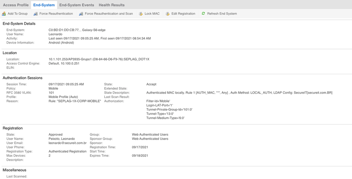Click the Filter-Id='Mobile' authorization line
The width and height of the screenshot is (352, 179).
click(158, 101)
